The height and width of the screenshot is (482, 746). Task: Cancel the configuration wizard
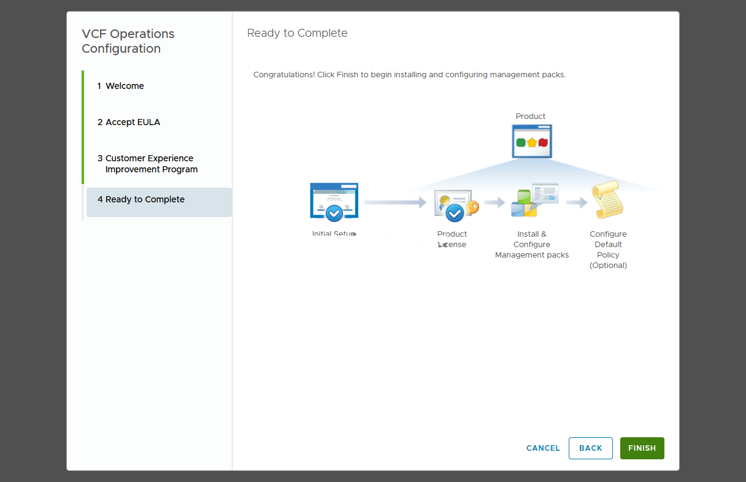[x=543, y=448]
